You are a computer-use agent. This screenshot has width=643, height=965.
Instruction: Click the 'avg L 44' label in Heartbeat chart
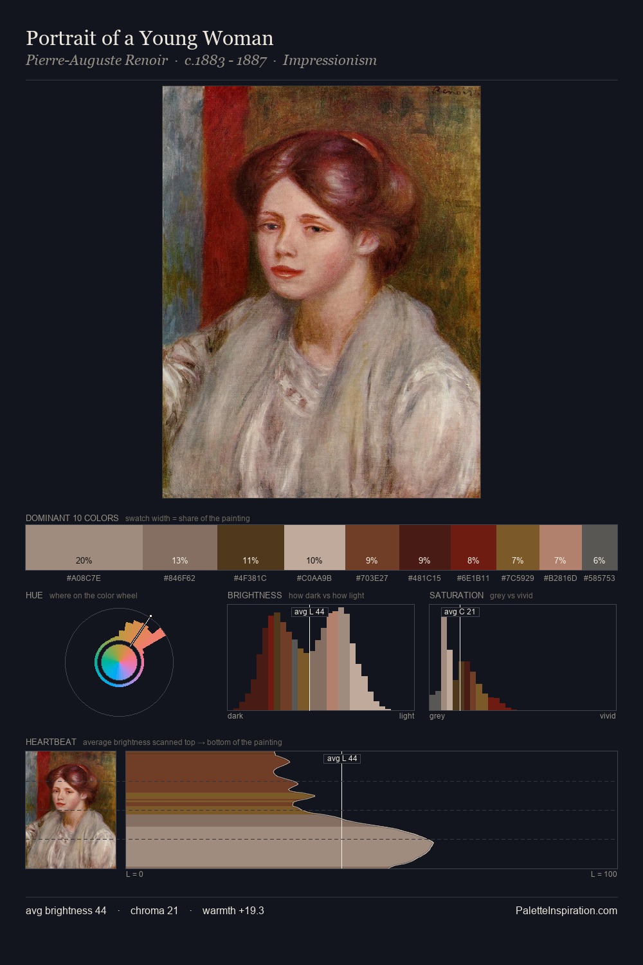[342, 758]
